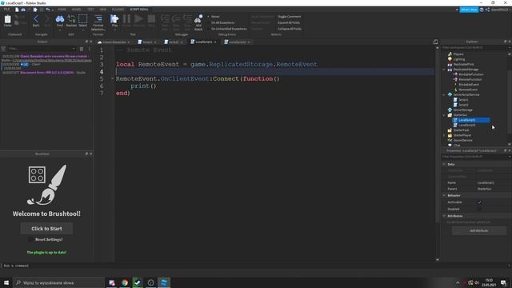Click Expand All Folds action
Viewport: 512px width, 288px height.
pyautogui.click(x=289, y=23)
